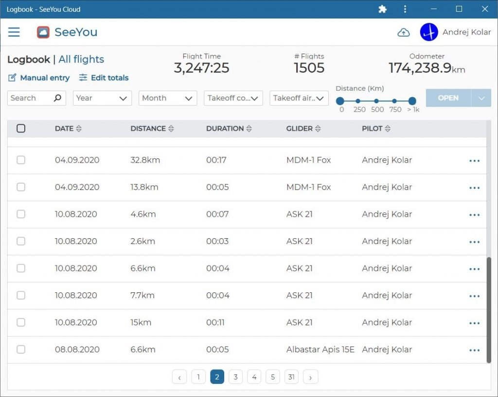Screen dimensions: 498x397
Task: Select the 15km ASK 21 flight checkbox
Action: coord(21,322)
